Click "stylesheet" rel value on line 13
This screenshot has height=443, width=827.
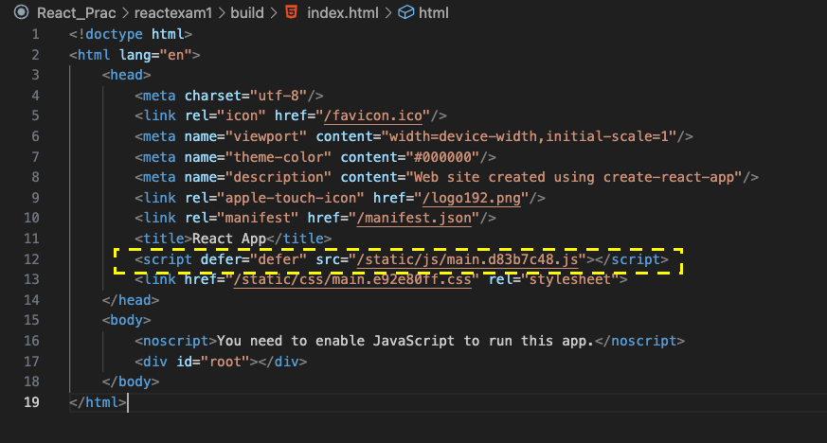(x=570, y=279)
